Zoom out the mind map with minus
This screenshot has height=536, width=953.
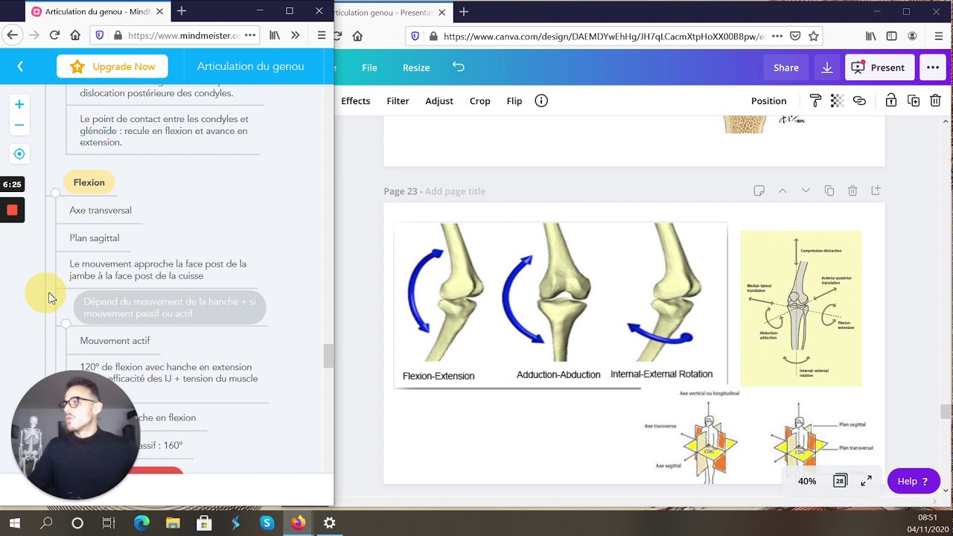[x=19, y=125]
